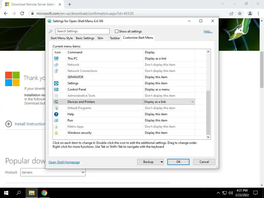Enable Show all settings checkbox
Viewport: 264px width, 198px height.
pos(117,31)
